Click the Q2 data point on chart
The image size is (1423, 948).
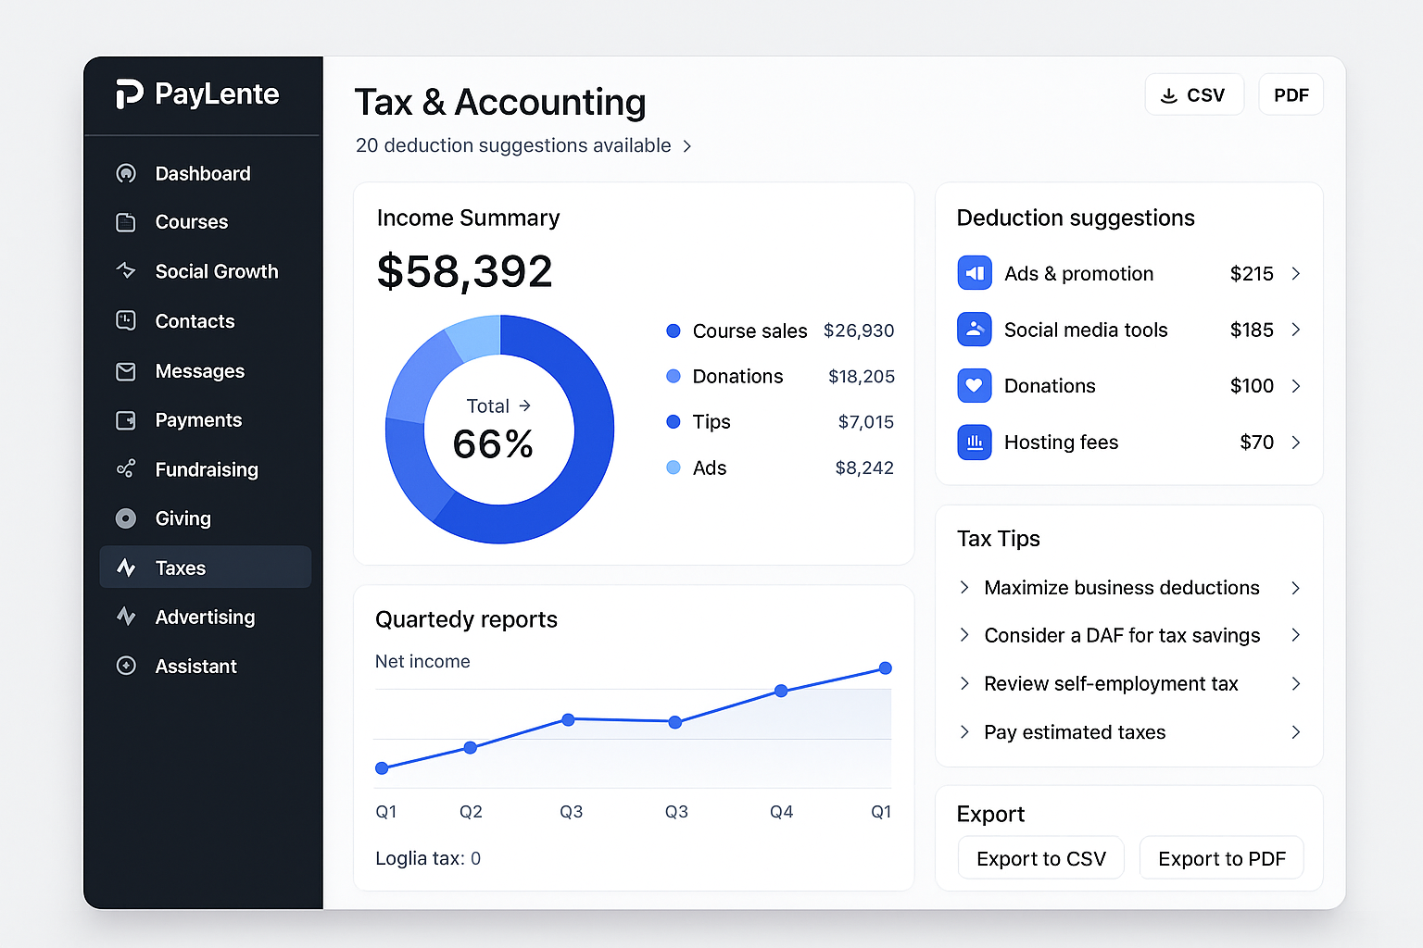pyautogui.click(x=471, y=747)
